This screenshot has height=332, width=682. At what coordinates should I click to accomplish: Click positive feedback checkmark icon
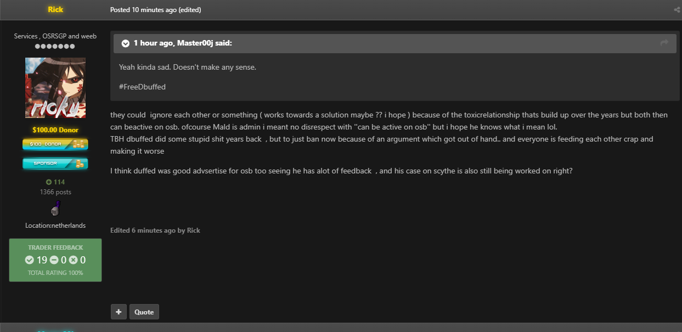30,260
